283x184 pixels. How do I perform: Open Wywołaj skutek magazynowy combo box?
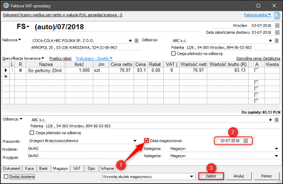(x=149, y=177)
